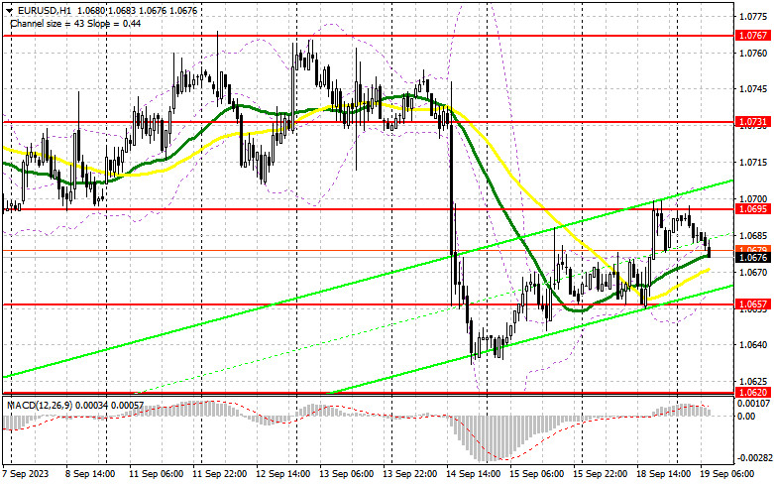The height and width of the screenshot is (485, 774).
Task: Click the 8 Sep 14:00 time axis label
Action: (90, 474)
